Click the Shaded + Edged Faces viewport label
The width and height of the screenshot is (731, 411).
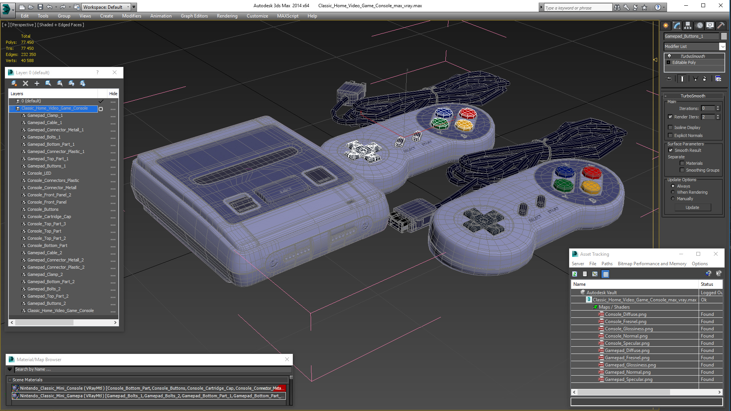tap(61, 25)
